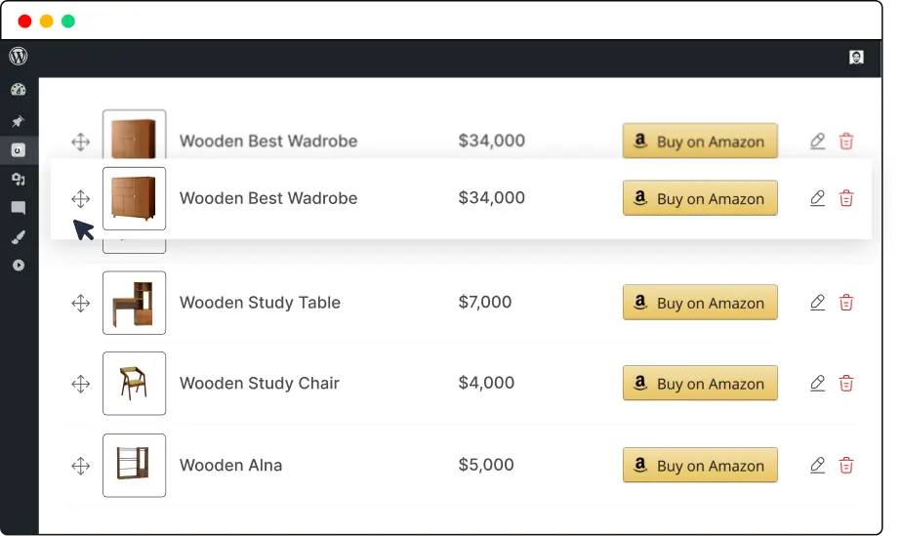Delete the Wooden Study Chair row
903x536 pixels.
(x=846, y=384)
